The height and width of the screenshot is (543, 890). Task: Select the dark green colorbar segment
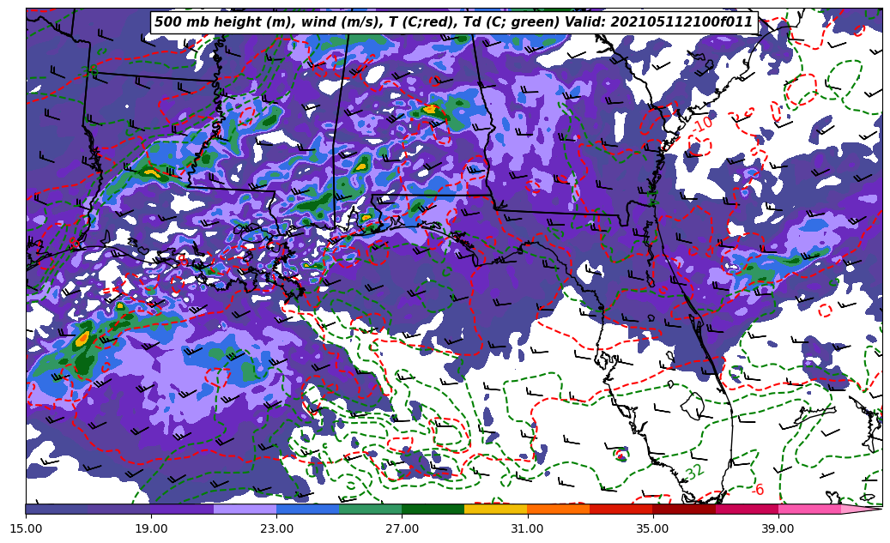pyautogui.click(x=433, y=509)
